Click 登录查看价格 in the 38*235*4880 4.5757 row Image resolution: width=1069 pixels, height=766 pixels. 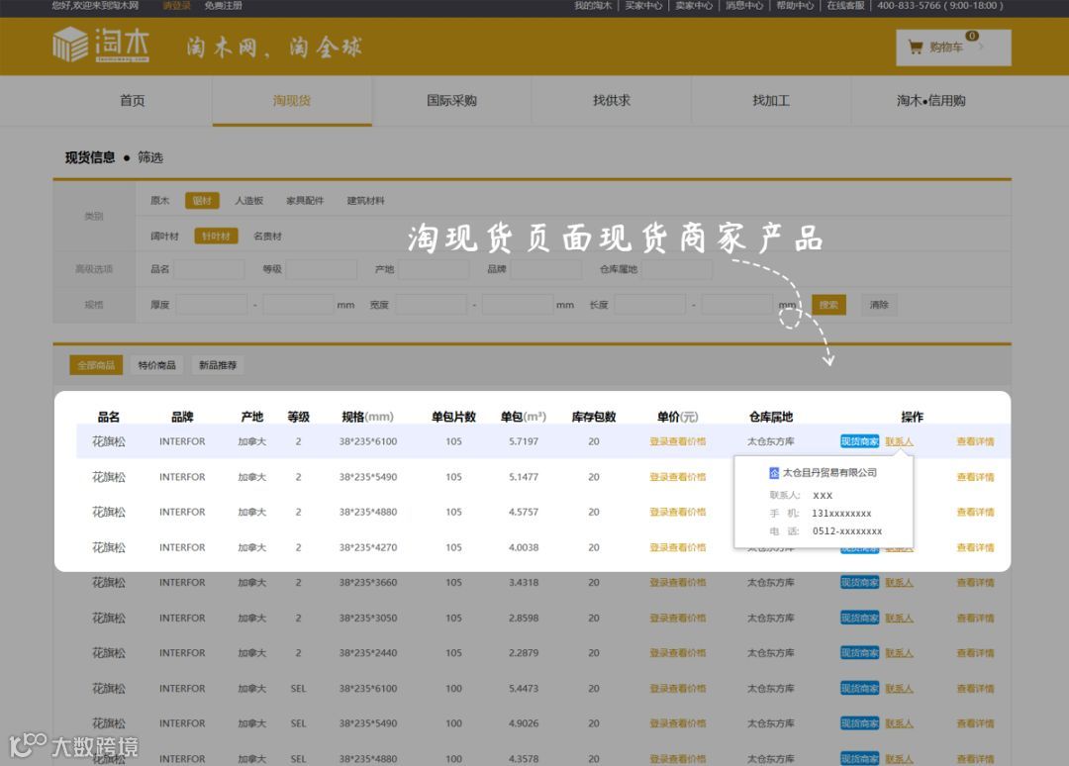pos(678,512)
